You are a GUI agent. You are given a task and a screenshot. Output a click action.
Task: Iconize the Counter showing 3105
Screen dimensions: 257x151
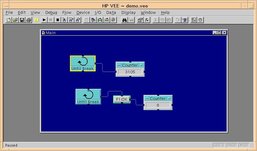click(x=141, y=65)
